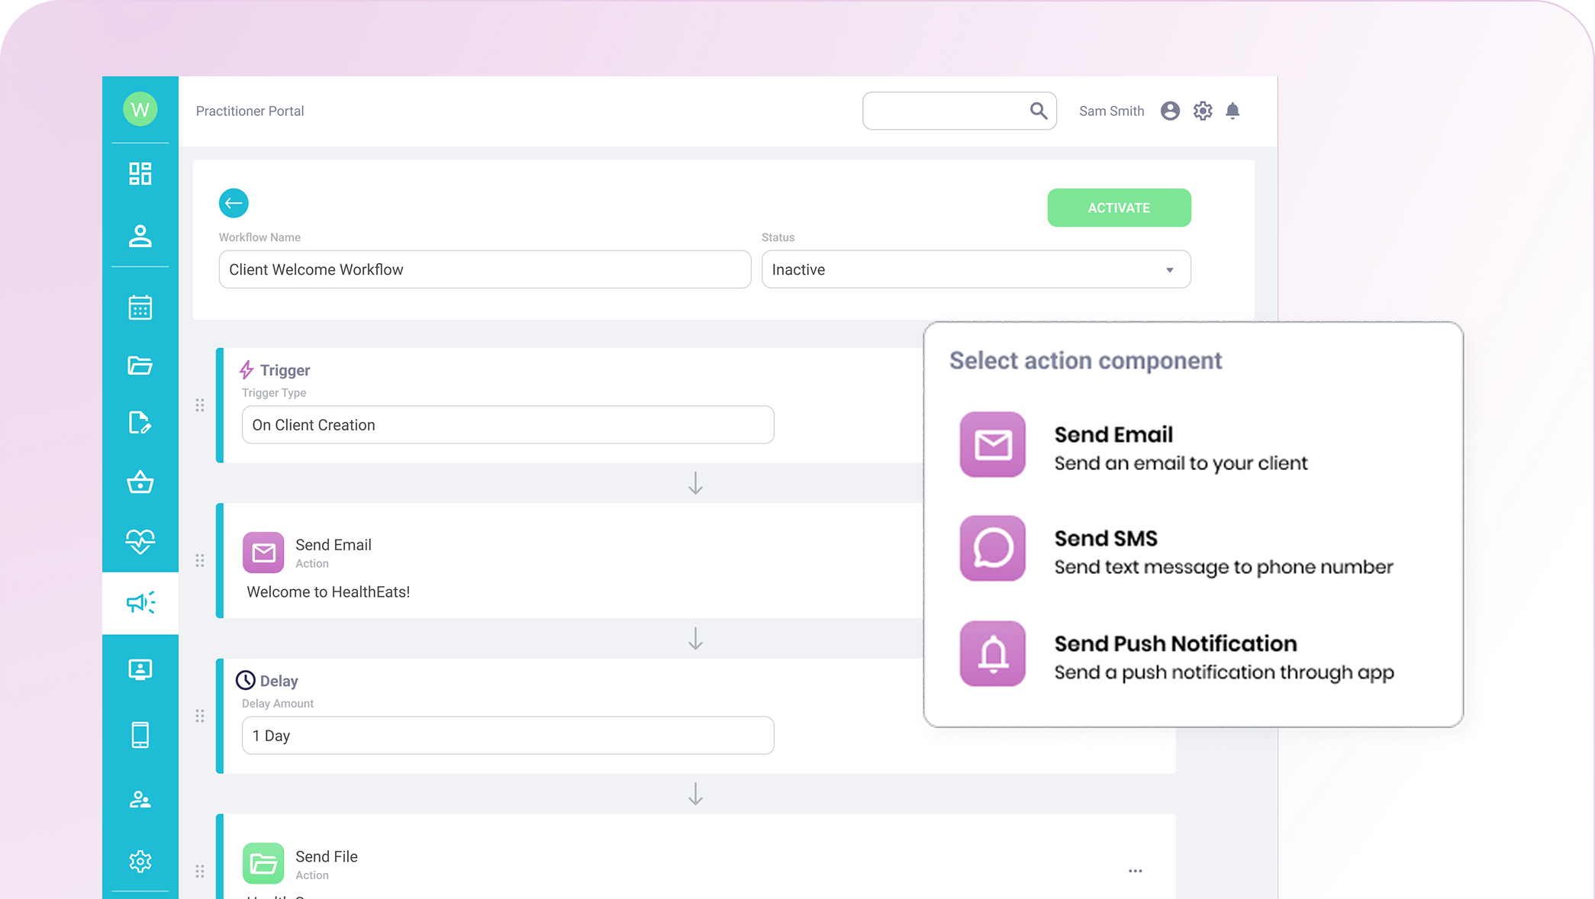This screenshot has width=1595, height=899.
Task: Click the shopping basket sidebar icon
Action: pos(140,482)
